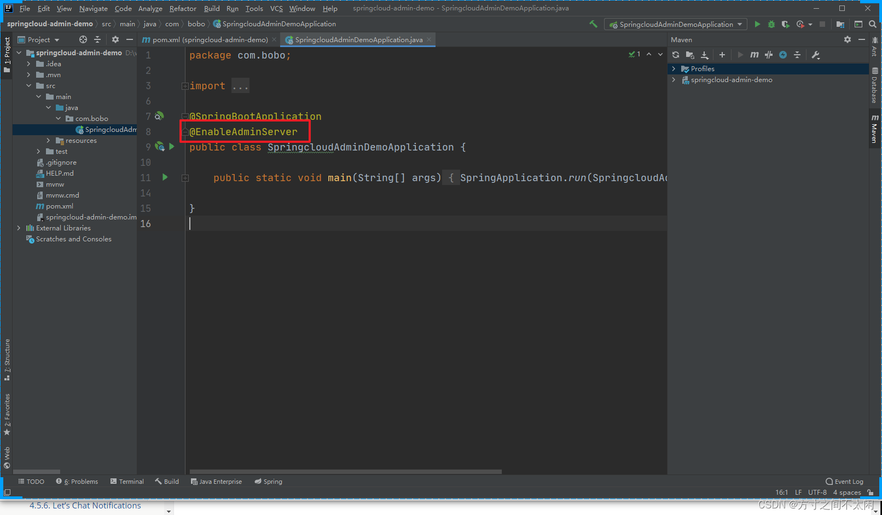
Task: Run SpringcloudAdminDemoApplication with green play button
Action: (757, 24)
